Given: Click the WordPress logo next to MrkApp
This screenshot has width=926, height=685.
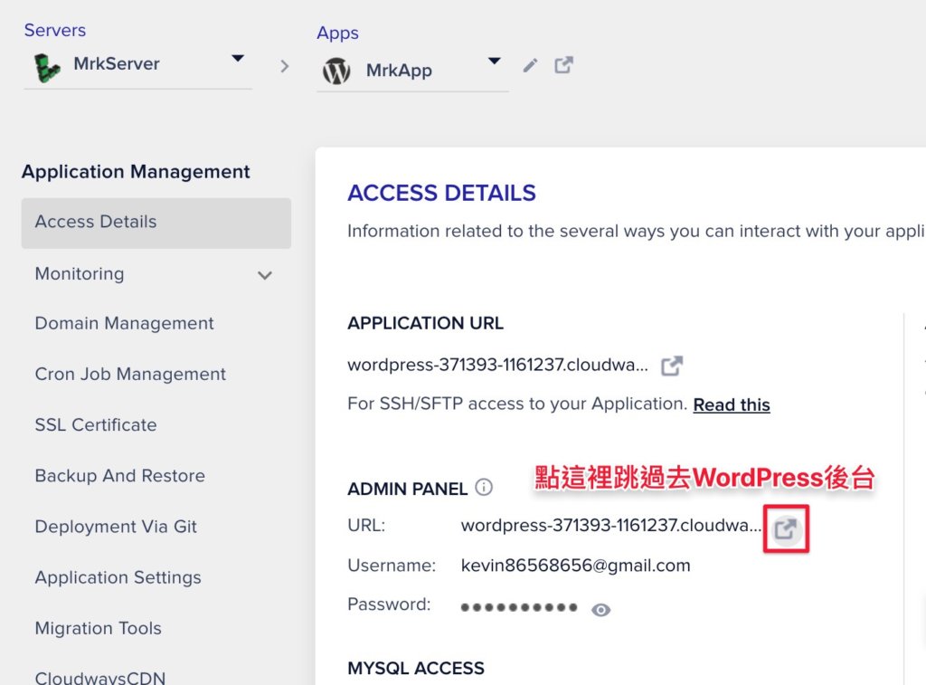Looking at the screenshot, I should click(x=336, y=71).
